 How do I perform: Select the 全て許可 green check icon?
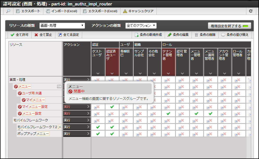[12, 35]
